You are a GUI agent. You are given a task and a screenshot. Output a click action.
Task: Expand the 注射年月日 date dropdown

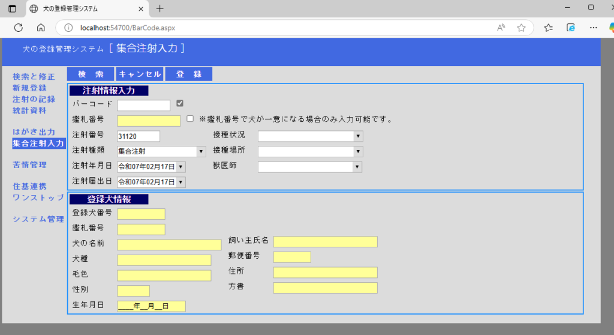[181, 167]
